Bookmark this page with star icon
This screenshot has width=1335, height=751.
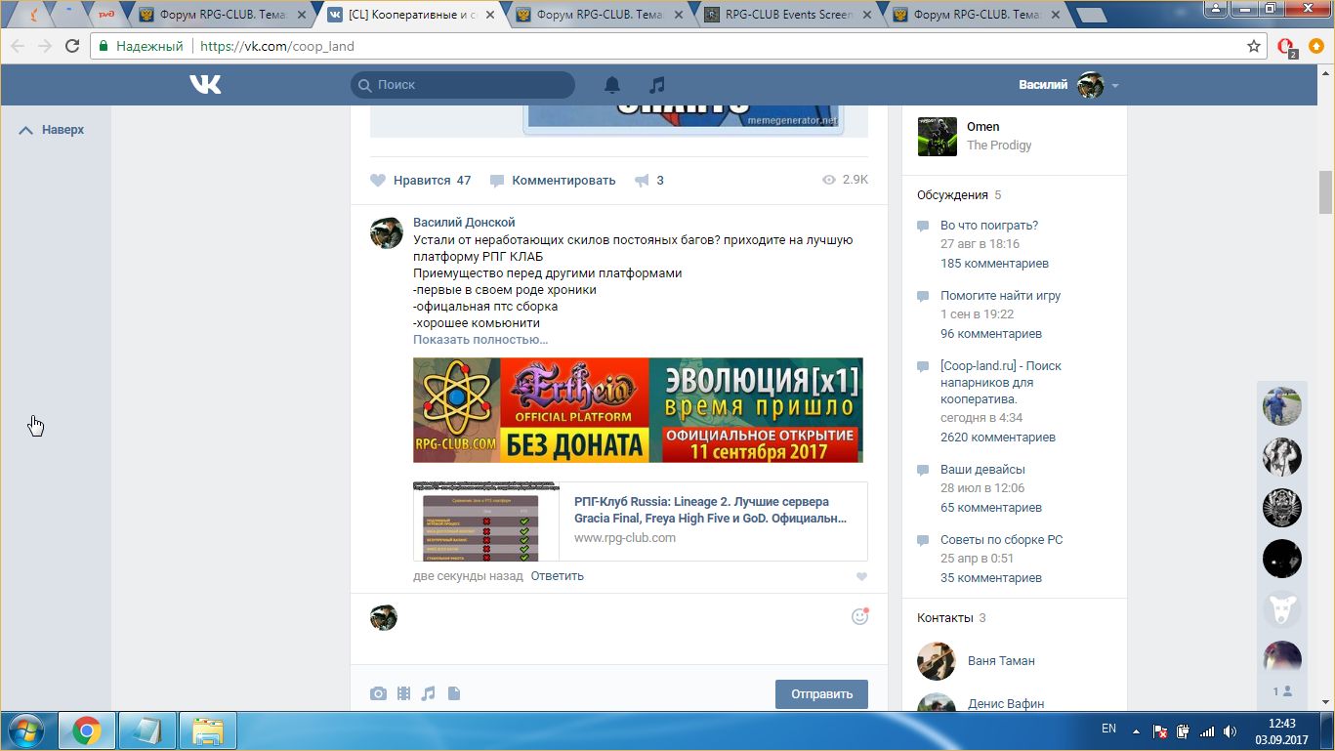1254,46
